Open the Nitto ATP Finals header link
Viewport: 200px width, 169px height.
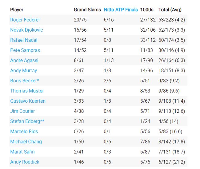[x=121, y=10]
